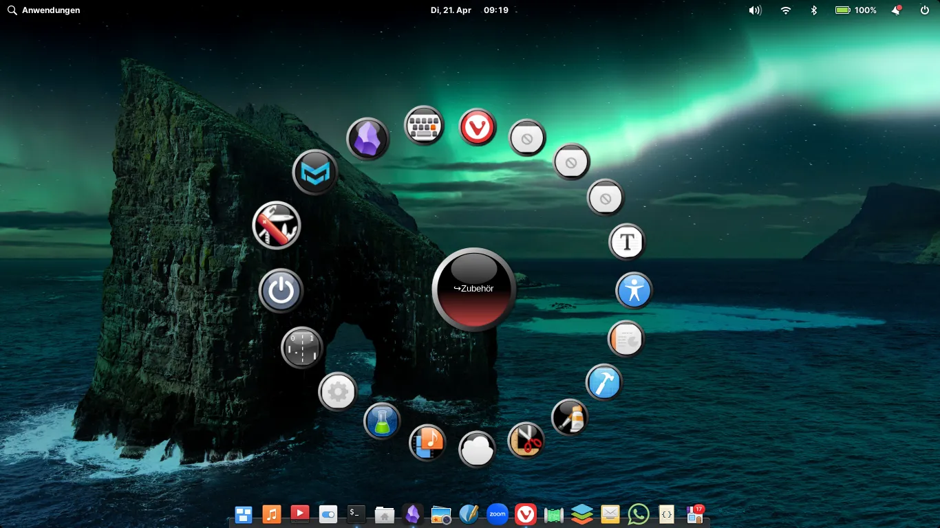
Task: Launch the blue M Mark Text pie slice
Action: click(x=315, y=173)
